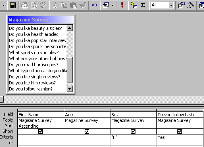Open the Query Type dropdown arrow
The width and height of the screenshot is (204, 147).
[113, 5]
